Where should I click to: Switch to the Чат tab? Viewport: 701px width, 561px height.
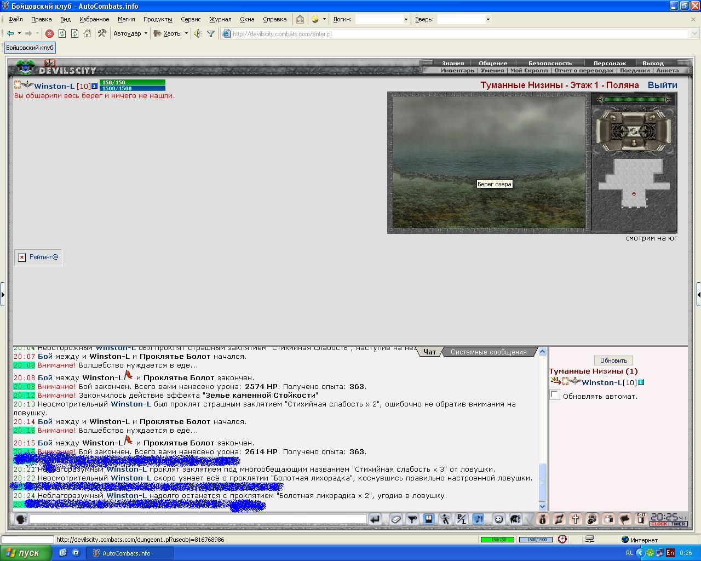pos(429,352)
